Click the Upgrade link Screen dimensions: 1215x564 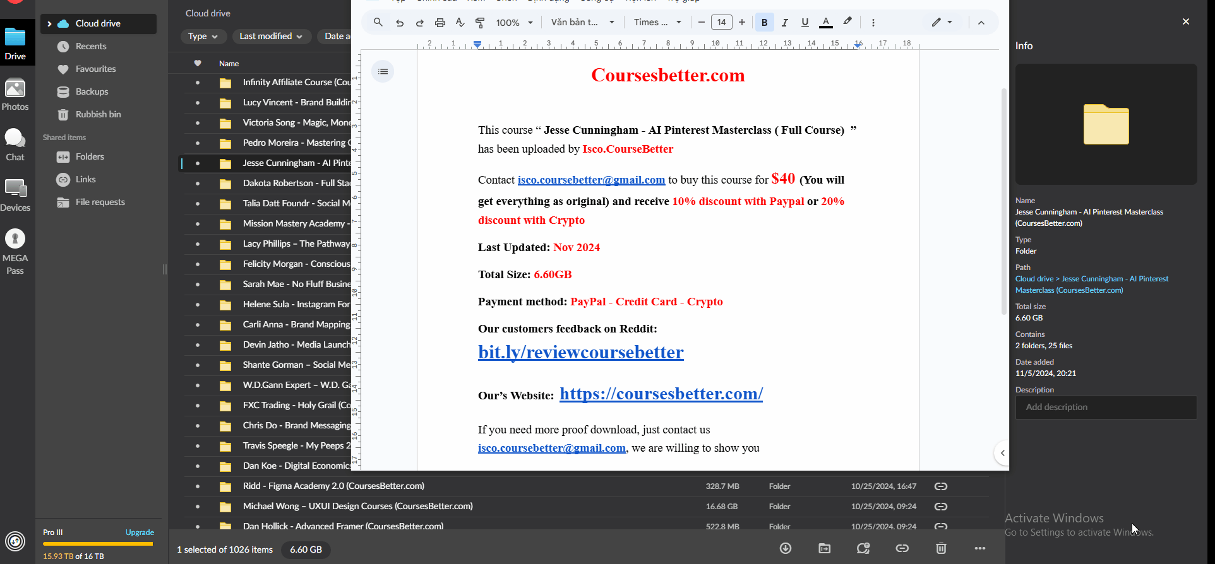click(140, 532)
